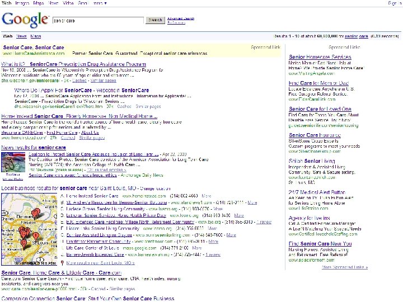
Task: Open the 'Coalition to Protect Senior Care' news story
Action: pyautogui.click(x=93, y=154)
